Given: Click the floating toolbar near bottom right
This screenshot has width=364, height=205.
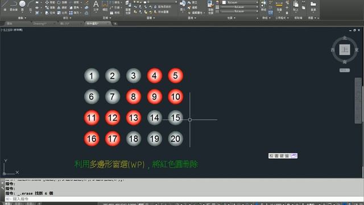Looking at the screenshot, I should [283, 155].
